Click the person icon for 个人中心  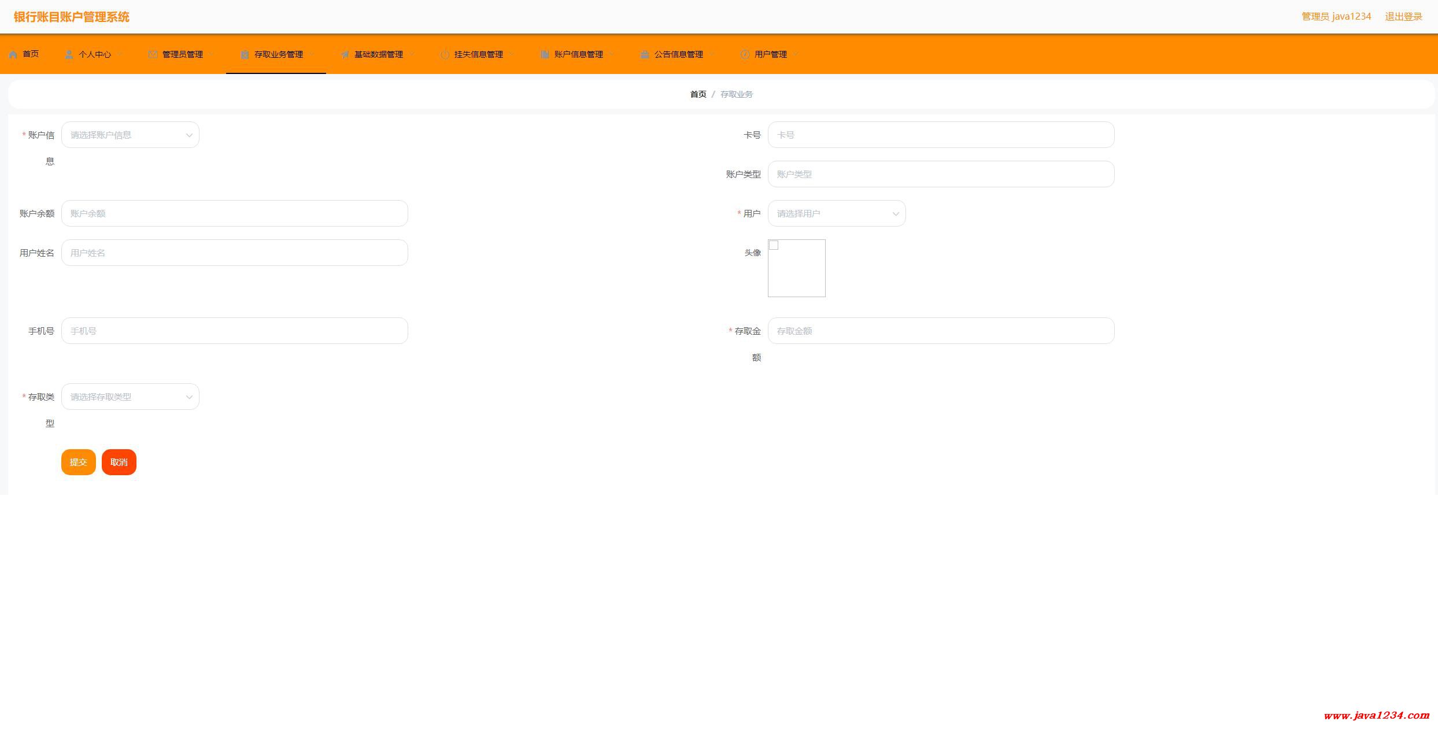[69, 54]
